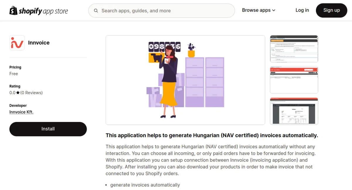Open the (0 Reviews) text

pyautogui.click(x=31, y=93)
